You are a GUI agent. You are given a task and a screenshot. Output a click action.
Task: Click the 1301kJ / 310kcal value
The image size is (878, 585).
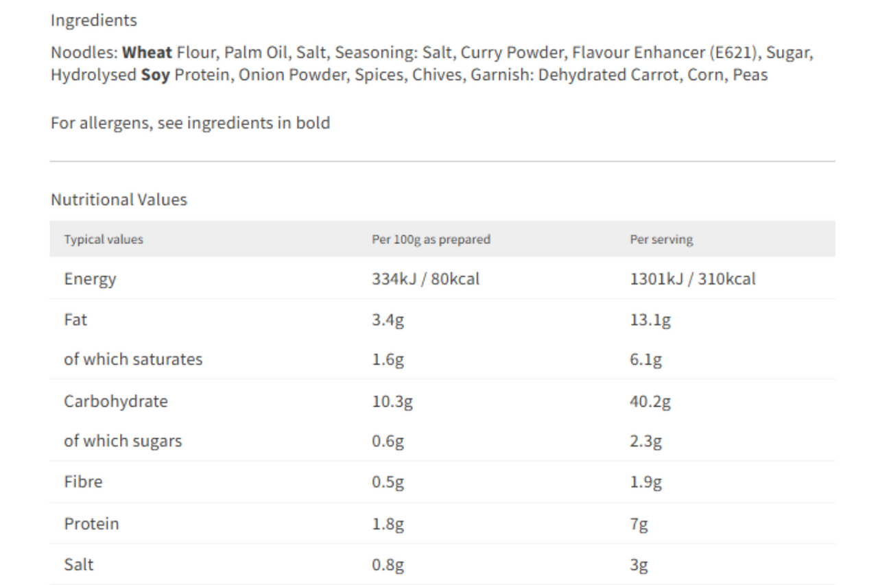693,279
